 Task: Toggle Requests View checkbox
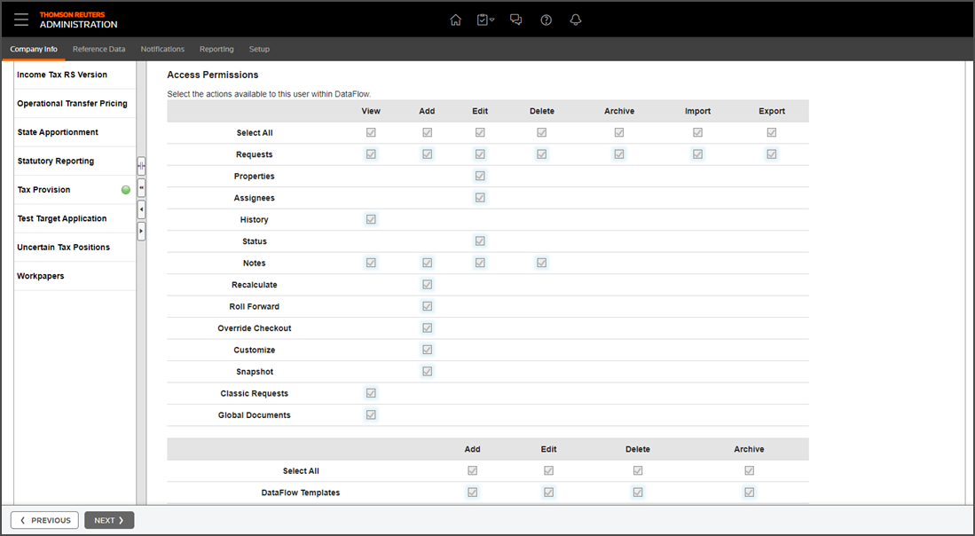[x=371, y=154]
